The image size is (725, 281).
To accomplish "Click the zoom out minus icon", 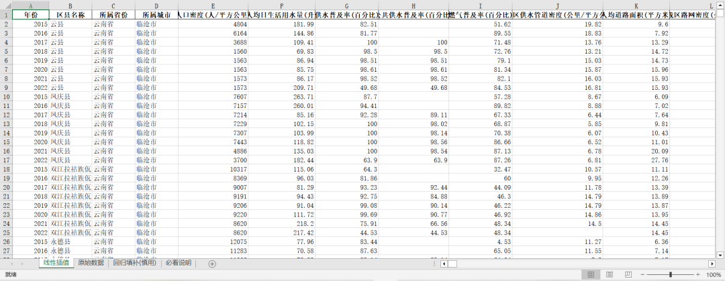I will coord(642,274).
